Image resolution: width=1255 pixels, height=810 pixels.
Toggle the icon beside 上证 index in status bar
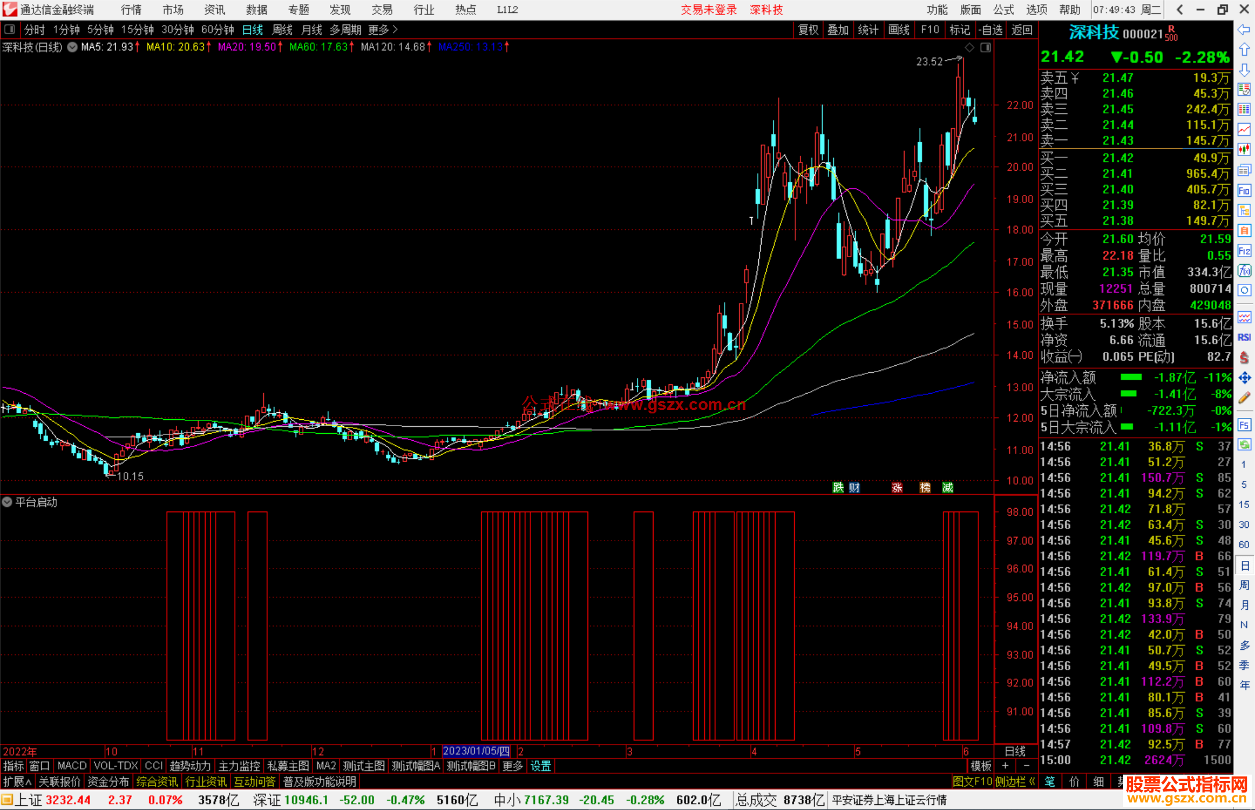point(7,800)
